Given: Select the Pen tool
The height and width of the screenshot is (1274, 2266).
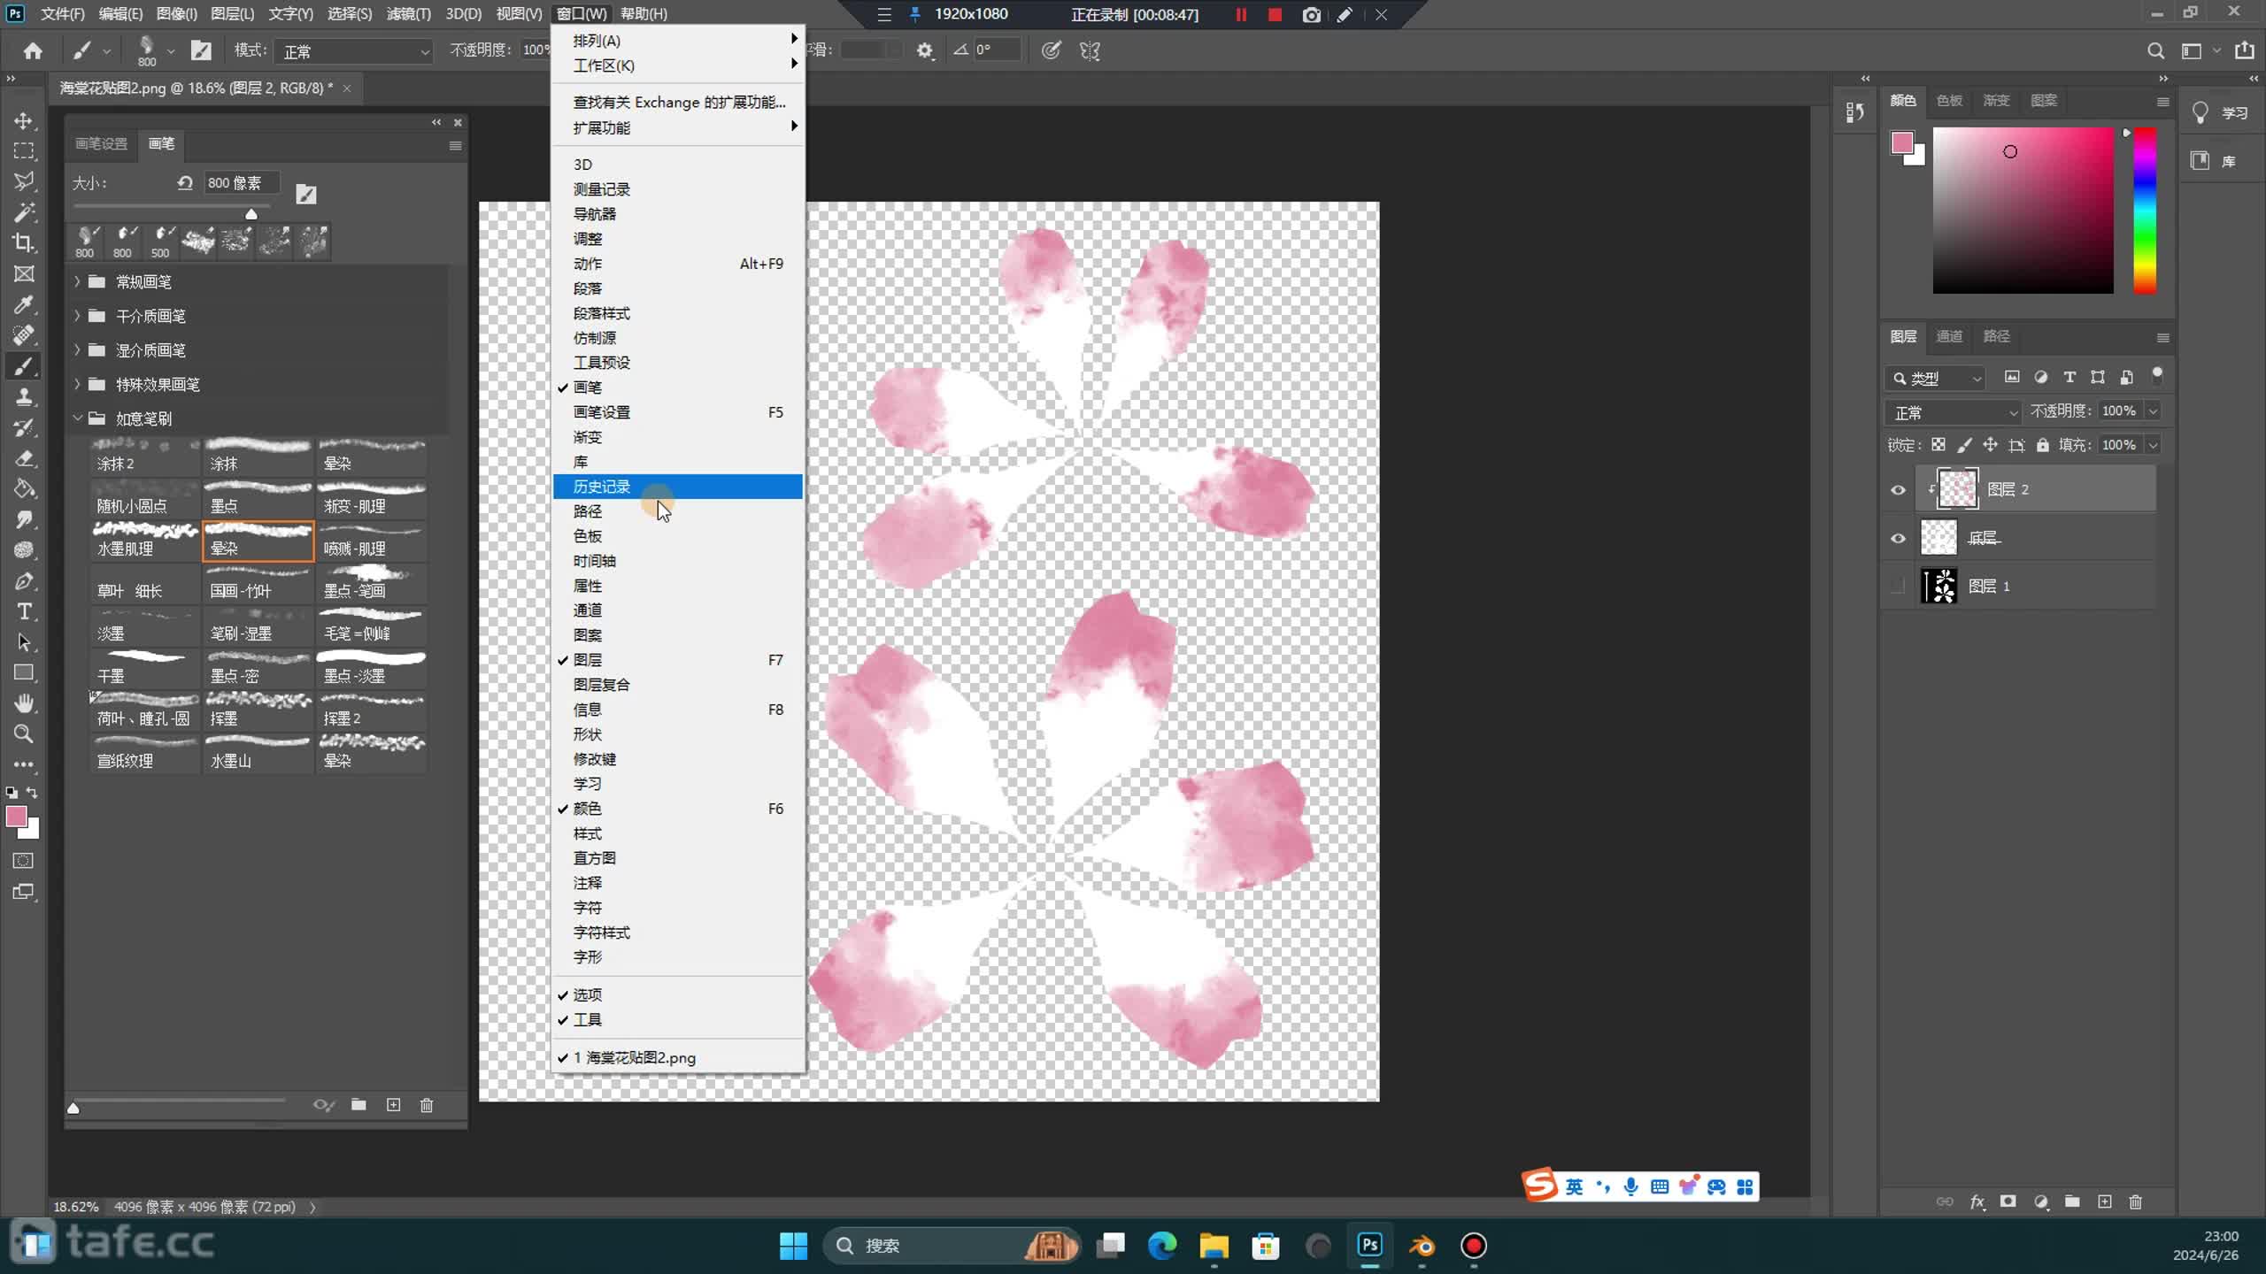Looking at the screenshot, I should coord(24,581).
